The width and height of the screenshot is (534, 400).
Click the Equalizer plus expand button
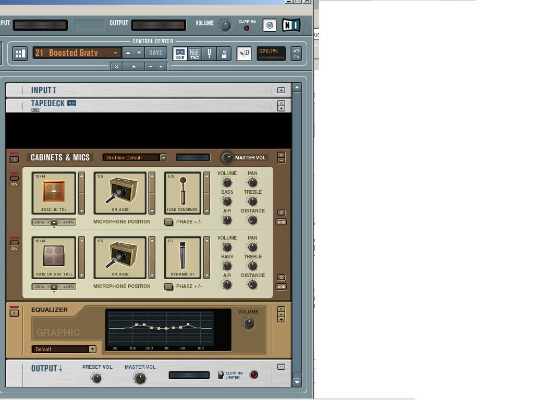(281, 320)
